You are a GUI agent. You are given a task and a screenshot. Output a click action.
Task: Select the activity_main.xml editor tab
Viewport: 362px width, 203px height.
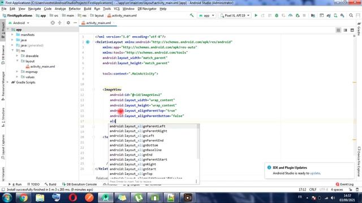pos(98,23)
